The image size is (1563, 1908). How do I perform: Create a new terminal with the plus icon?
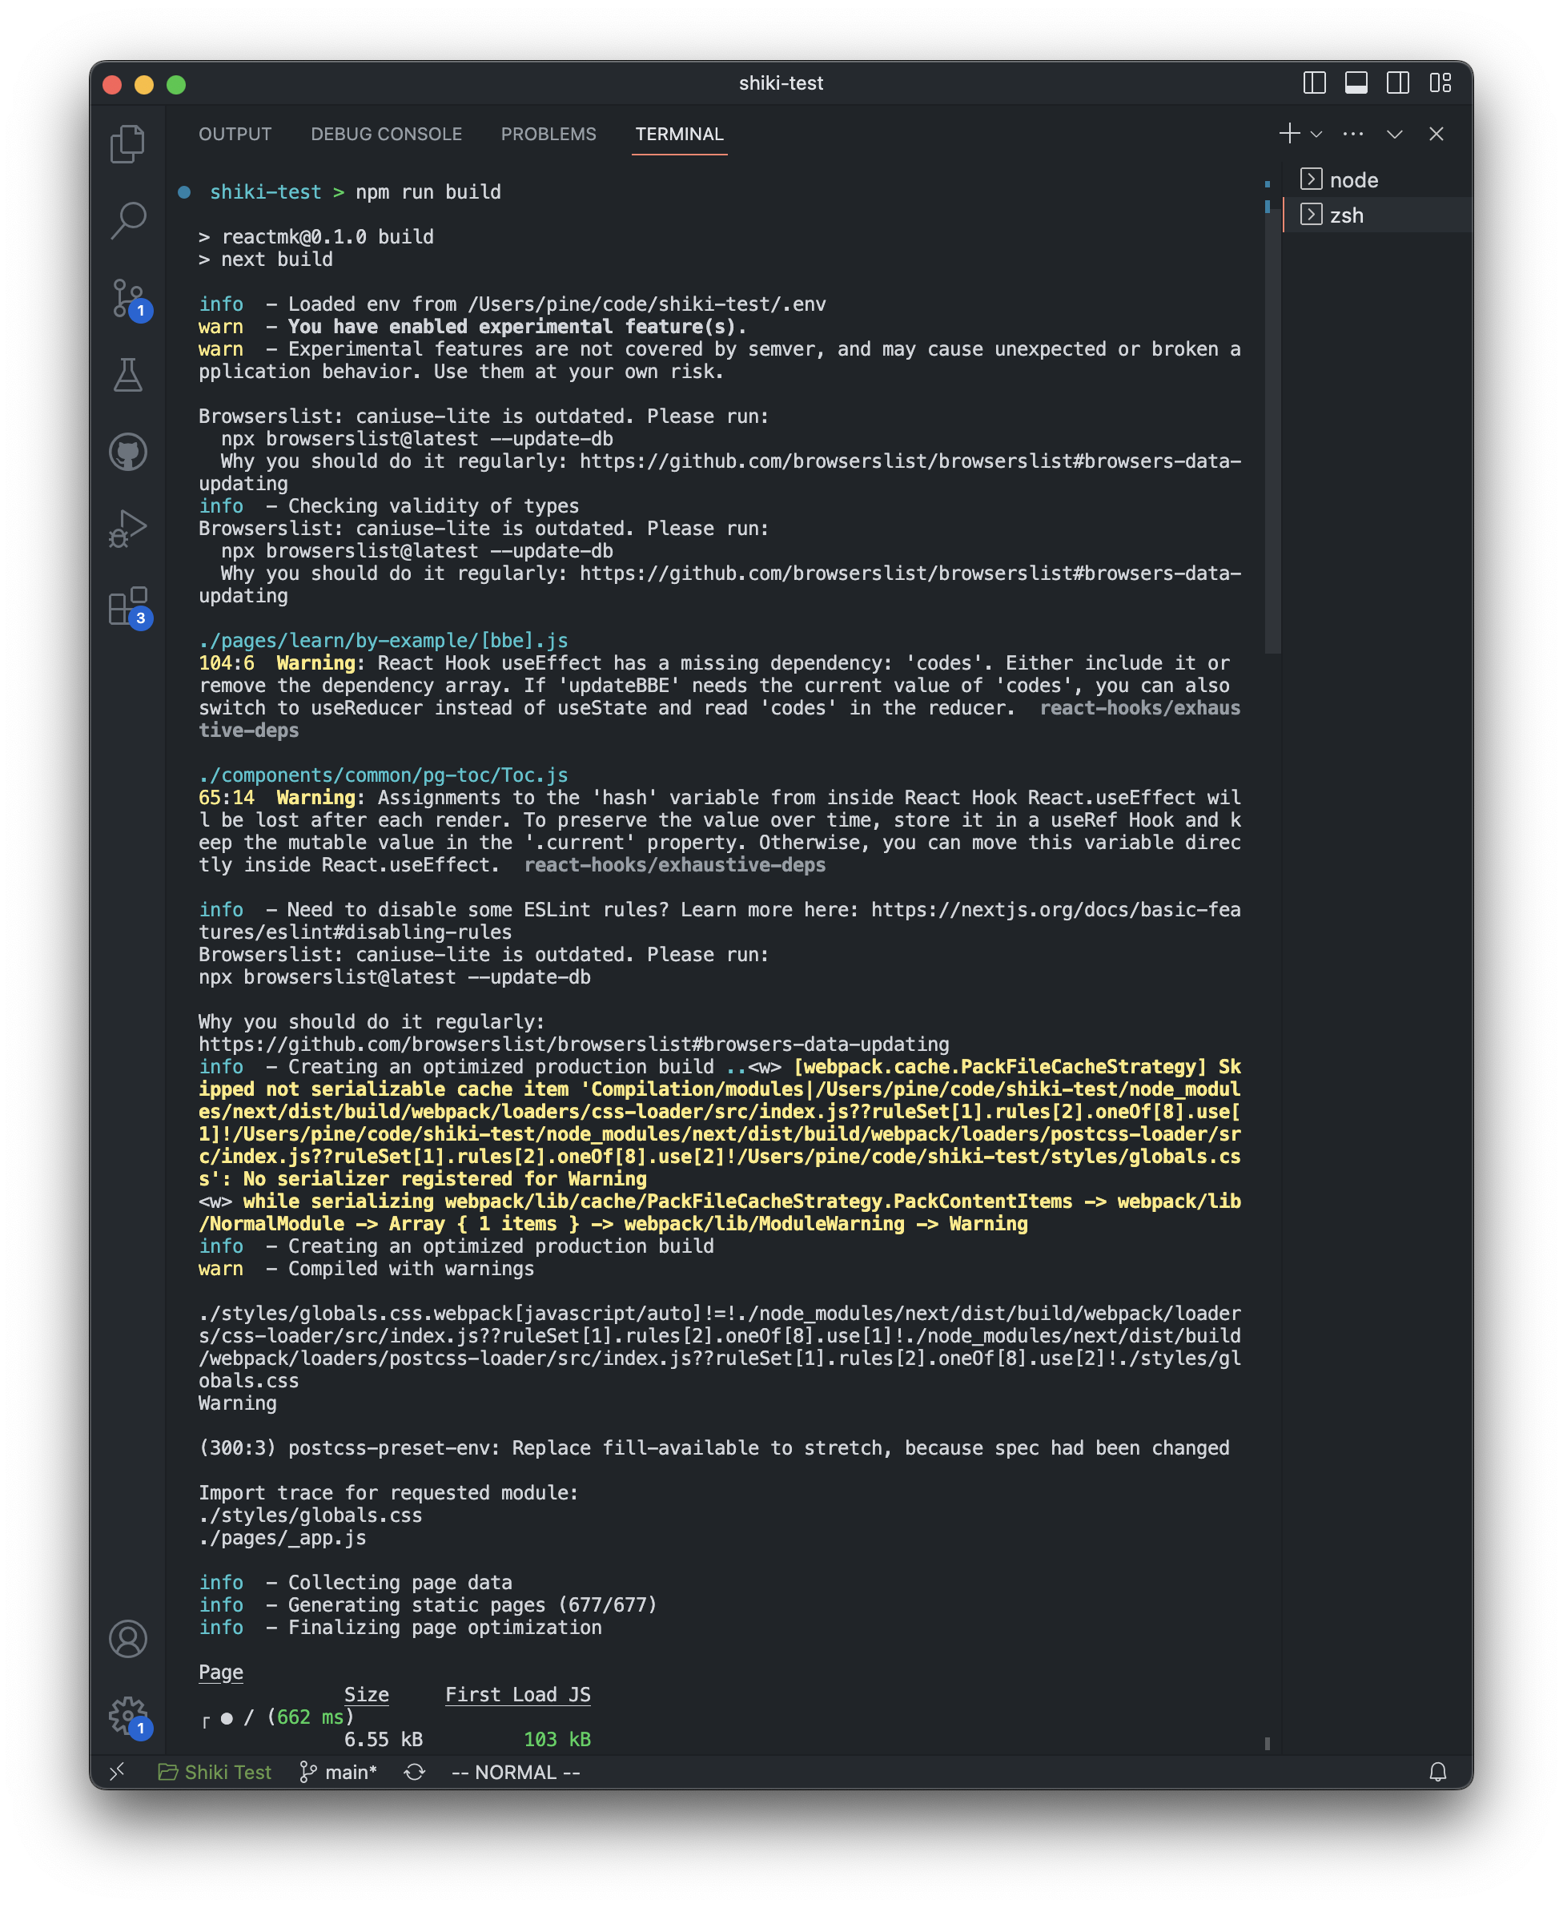(x=1289, y=133)
